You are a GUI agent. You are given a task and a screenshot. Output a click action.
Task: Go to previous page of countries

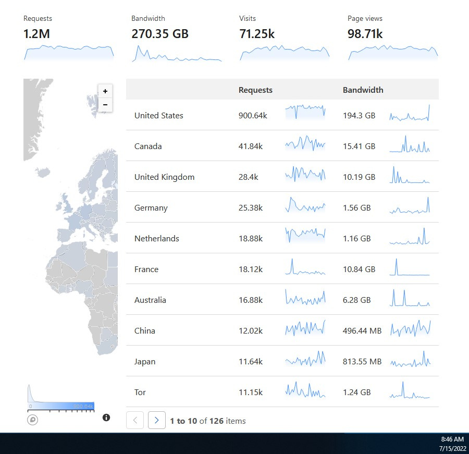coord(135,420)
